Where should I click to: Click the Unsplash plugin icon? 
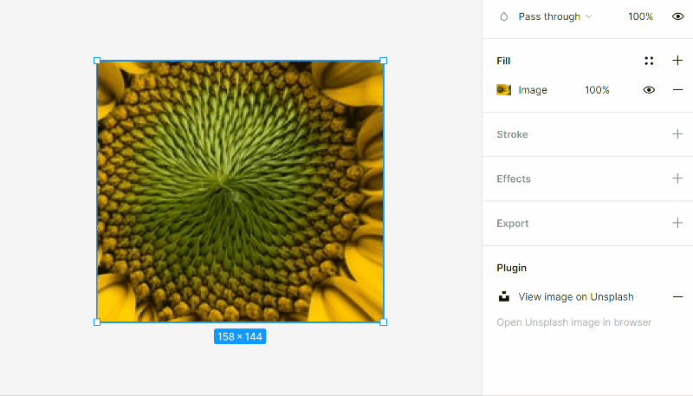504,296
